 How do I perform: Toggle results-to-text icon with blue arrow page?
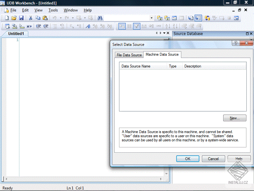tap(191, 18)
